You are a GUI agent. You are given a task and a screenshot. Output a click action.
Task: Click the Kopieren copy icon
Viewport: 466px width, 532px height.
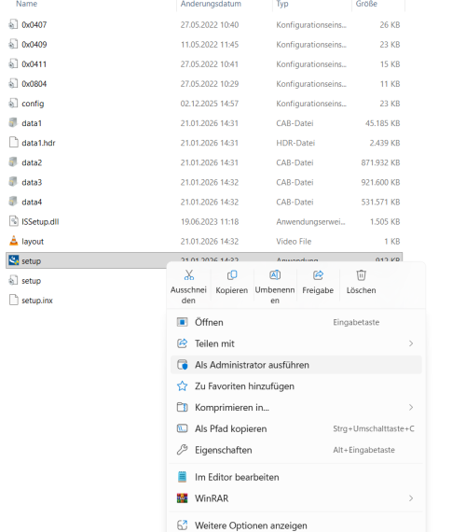tap(232, 274)
